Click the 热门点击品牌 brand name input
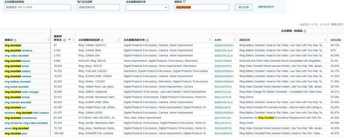 (x=98, y=7)
